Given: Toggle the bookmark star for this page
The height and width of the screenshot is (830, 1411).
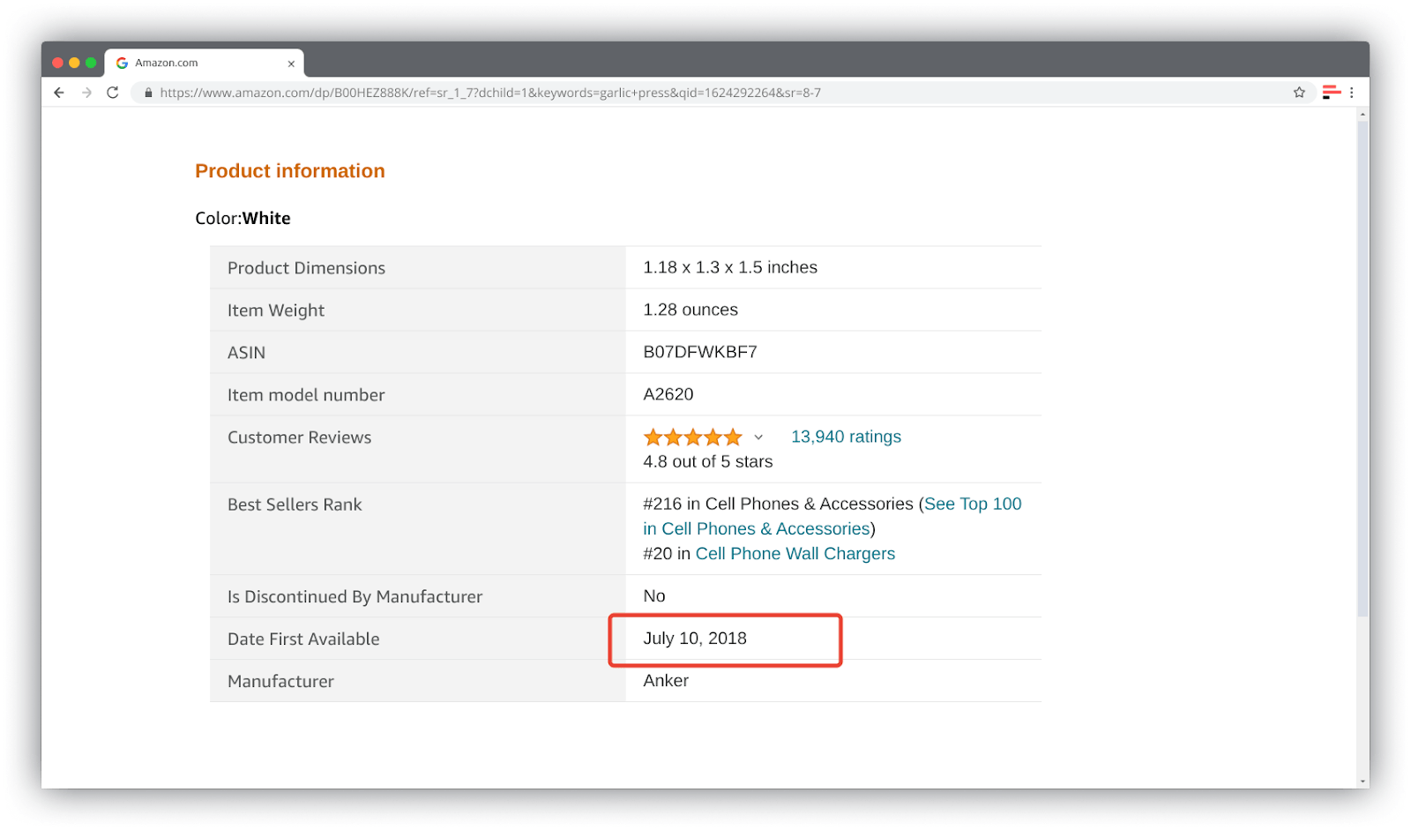Looking at the screenshot, I should [x=1298, y=92].
